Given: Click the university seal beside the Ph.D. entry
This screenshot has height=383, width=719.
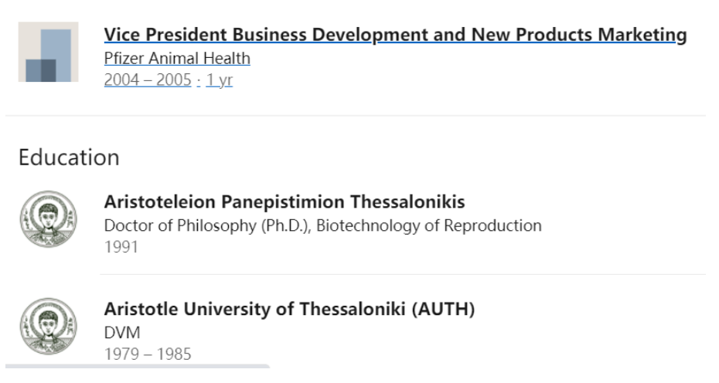Looking at the screenshot, I should [x=48, y=219].
